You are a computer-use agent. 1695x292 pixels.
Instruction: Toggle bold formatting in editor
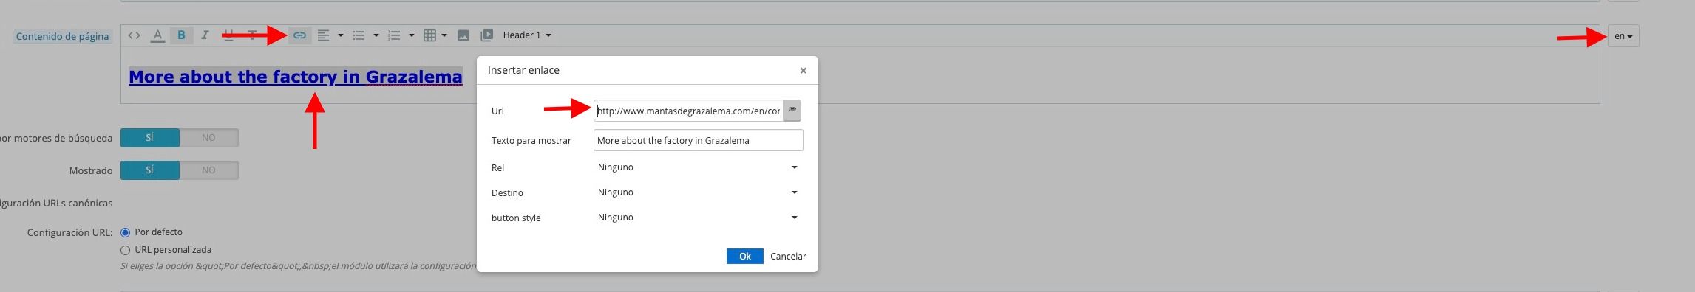(x=181, y=35)
